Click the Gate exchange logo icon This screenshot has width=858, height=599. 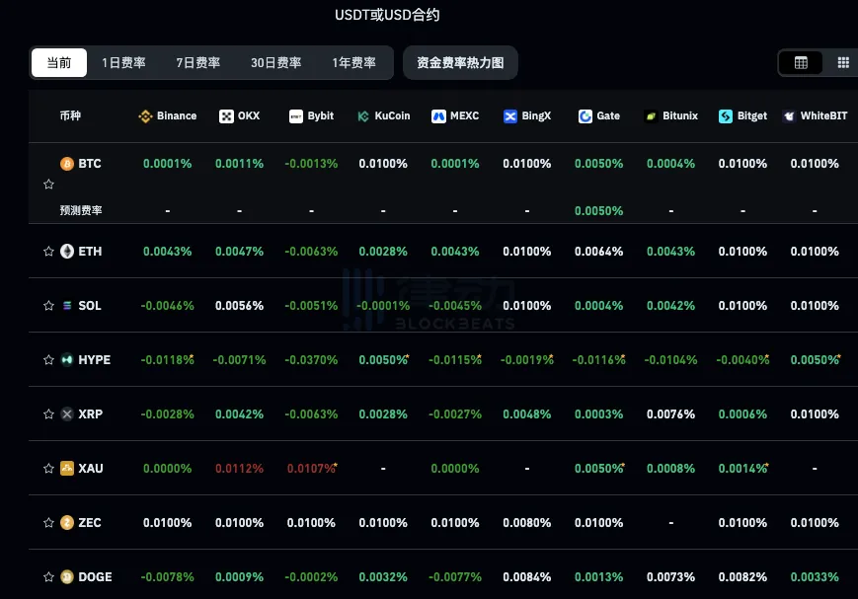point(585,116)
